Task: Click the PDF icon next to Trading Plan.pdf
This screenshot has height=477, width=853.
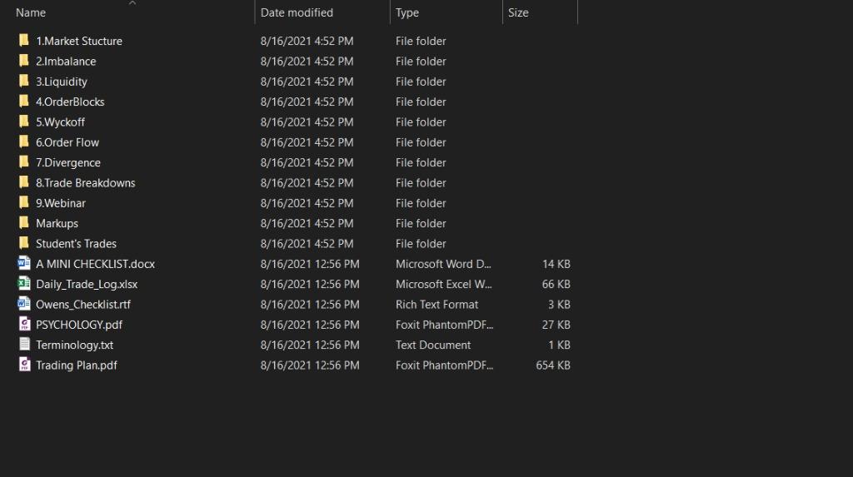Action: [x=23, y=365]
